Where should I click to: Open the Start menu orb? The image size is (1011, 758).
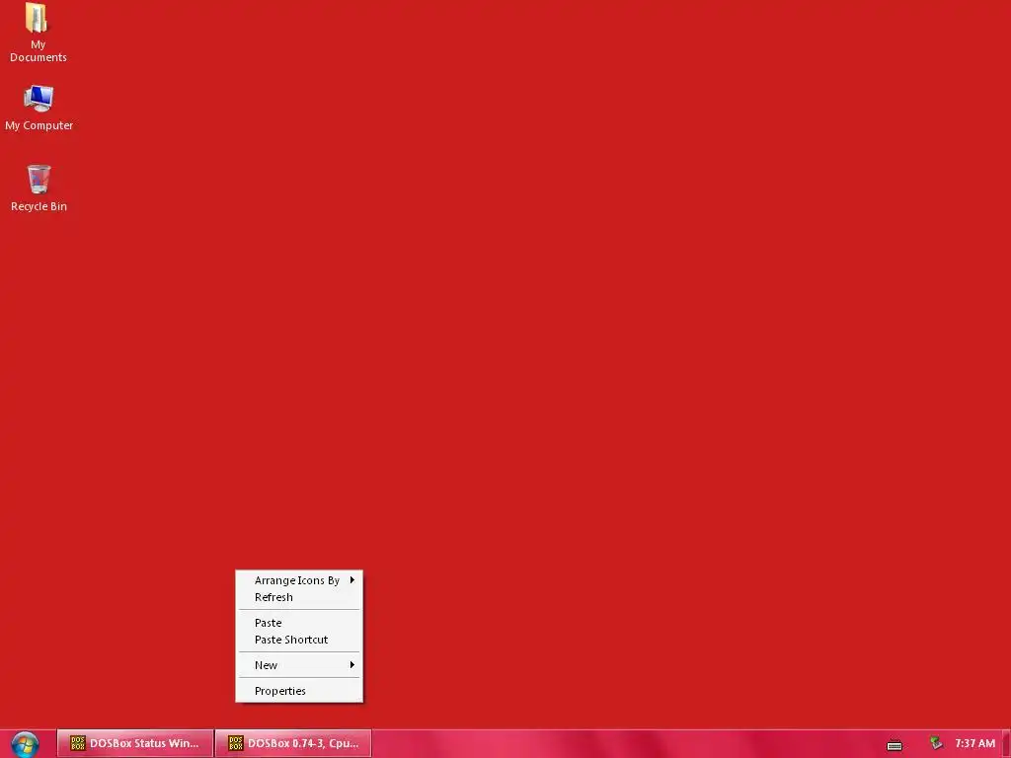25,744
